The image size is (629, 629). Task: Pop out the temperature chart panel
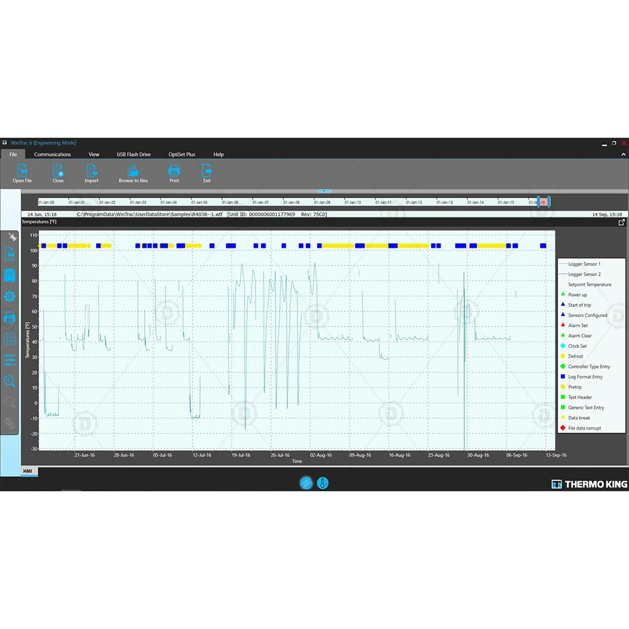click(x=621, y=222)
